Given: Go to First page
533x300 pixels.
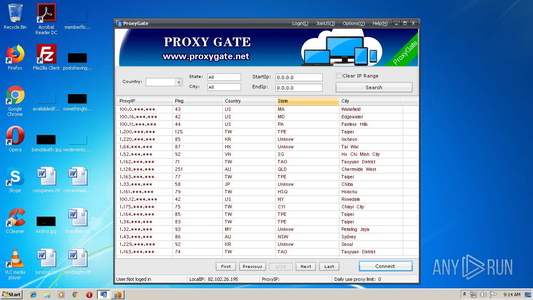Looking at the screenshot, I should point(226,266).
